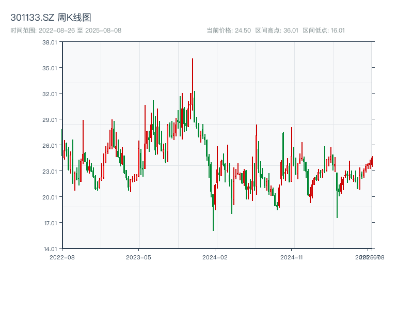Image resolution: width=413 pixels, height=310 pixels.
Task: Click the current price label 当前价格: 24.50
Action: (x=229, y=30)
